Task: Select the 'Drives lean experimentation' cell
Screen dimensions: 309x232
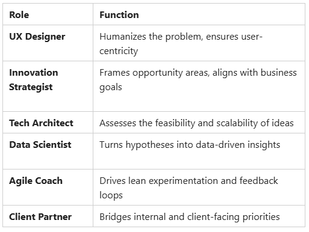Action: pyautogui.click(x=199, y=188)
